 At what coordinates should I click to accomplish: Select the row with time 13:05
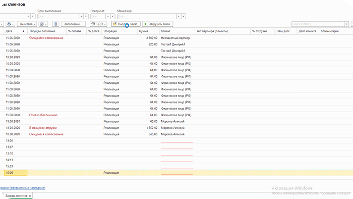click(x=177, y=140)
